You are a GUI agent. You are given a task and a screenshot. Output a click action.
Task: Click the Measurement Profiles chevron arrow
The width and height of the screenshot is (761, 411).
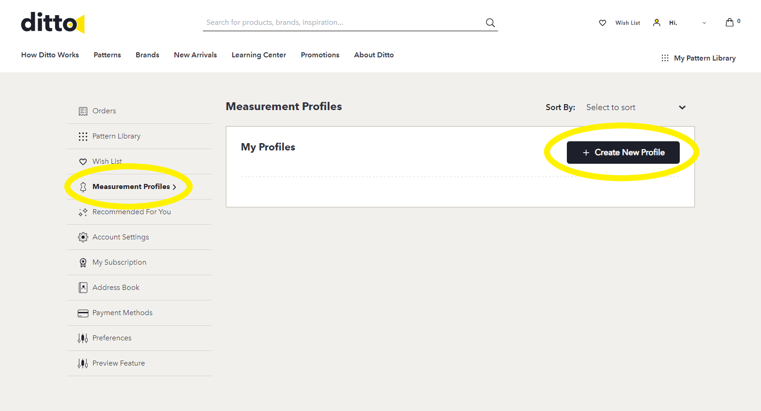pyautogui.click(x=174, y=187)
